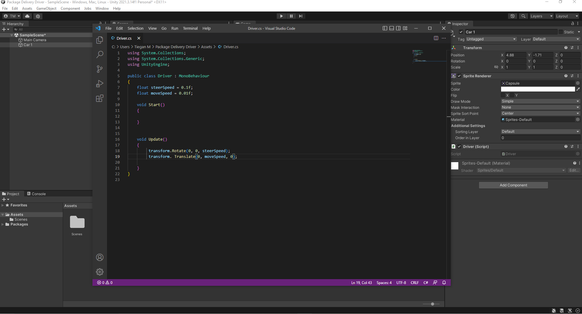
Task: Open the Run and Debug view
Action: 99,84
